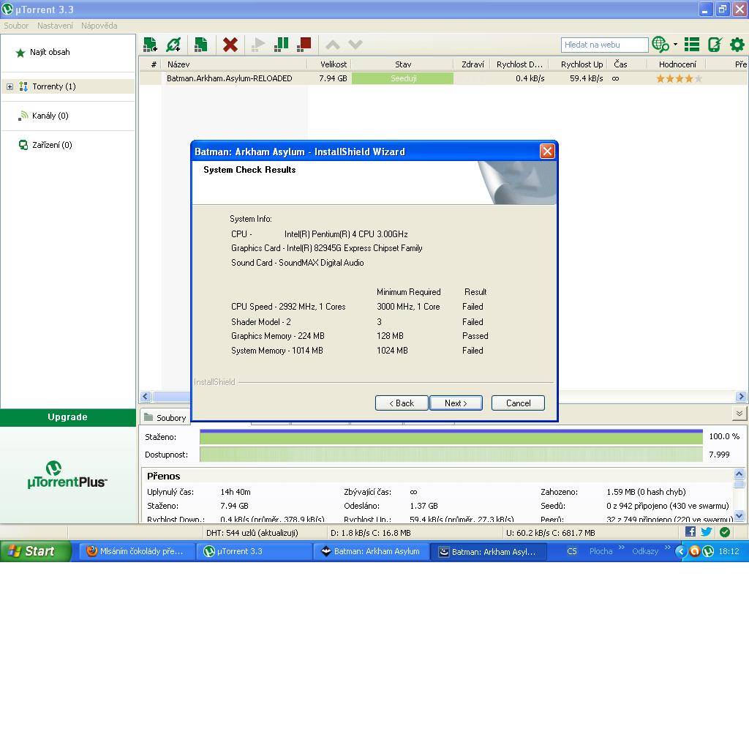
Task: Click the CS language indicator in taskbar
Action: [571, 551]
